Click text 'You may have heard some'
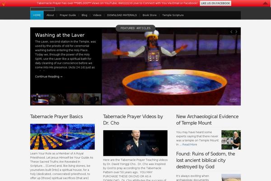This screenshot has width=271, height=181. [x=194, y=132]
